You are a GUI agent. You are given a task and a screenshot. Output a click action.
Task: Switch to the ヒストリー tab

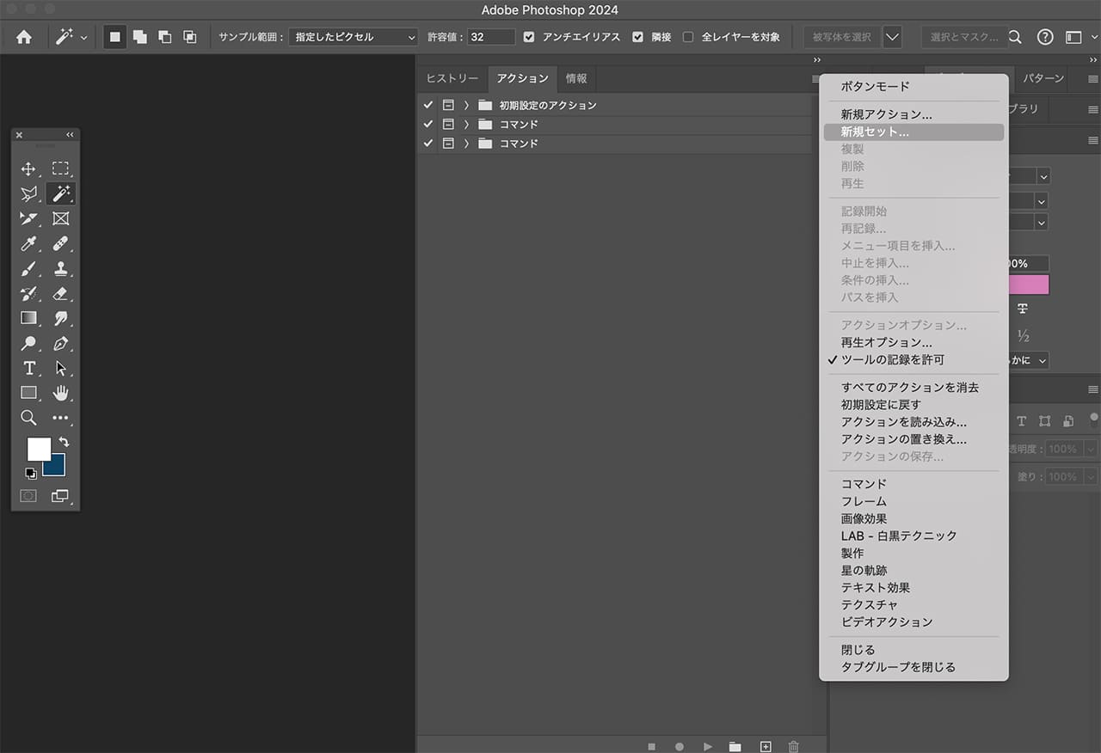pos(452,78)
